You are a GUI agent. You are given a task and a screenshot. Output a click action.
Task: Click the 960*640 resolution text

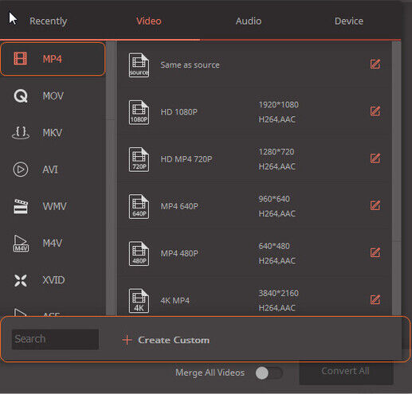tap(274, 199)
